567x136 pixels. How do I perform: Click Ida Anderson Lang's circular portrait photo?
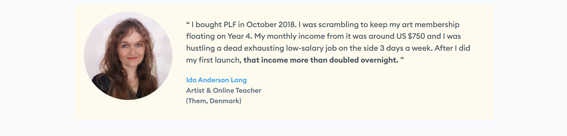tap(128, 56)
